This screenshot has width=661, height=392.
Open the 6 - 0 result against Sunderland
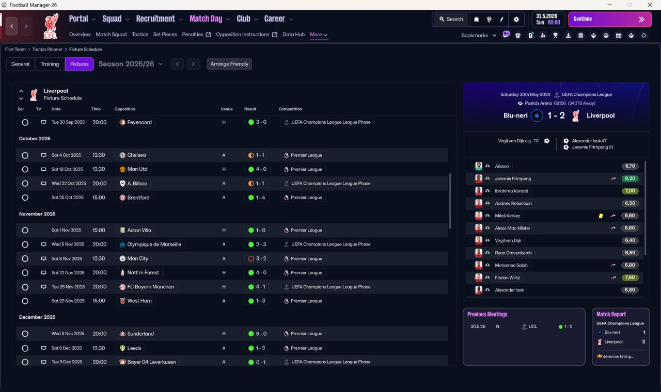tap(257, 334)
